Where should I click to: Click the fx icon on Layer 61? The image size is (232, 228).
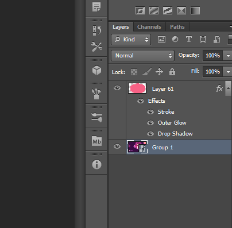[x=219, y=88]
